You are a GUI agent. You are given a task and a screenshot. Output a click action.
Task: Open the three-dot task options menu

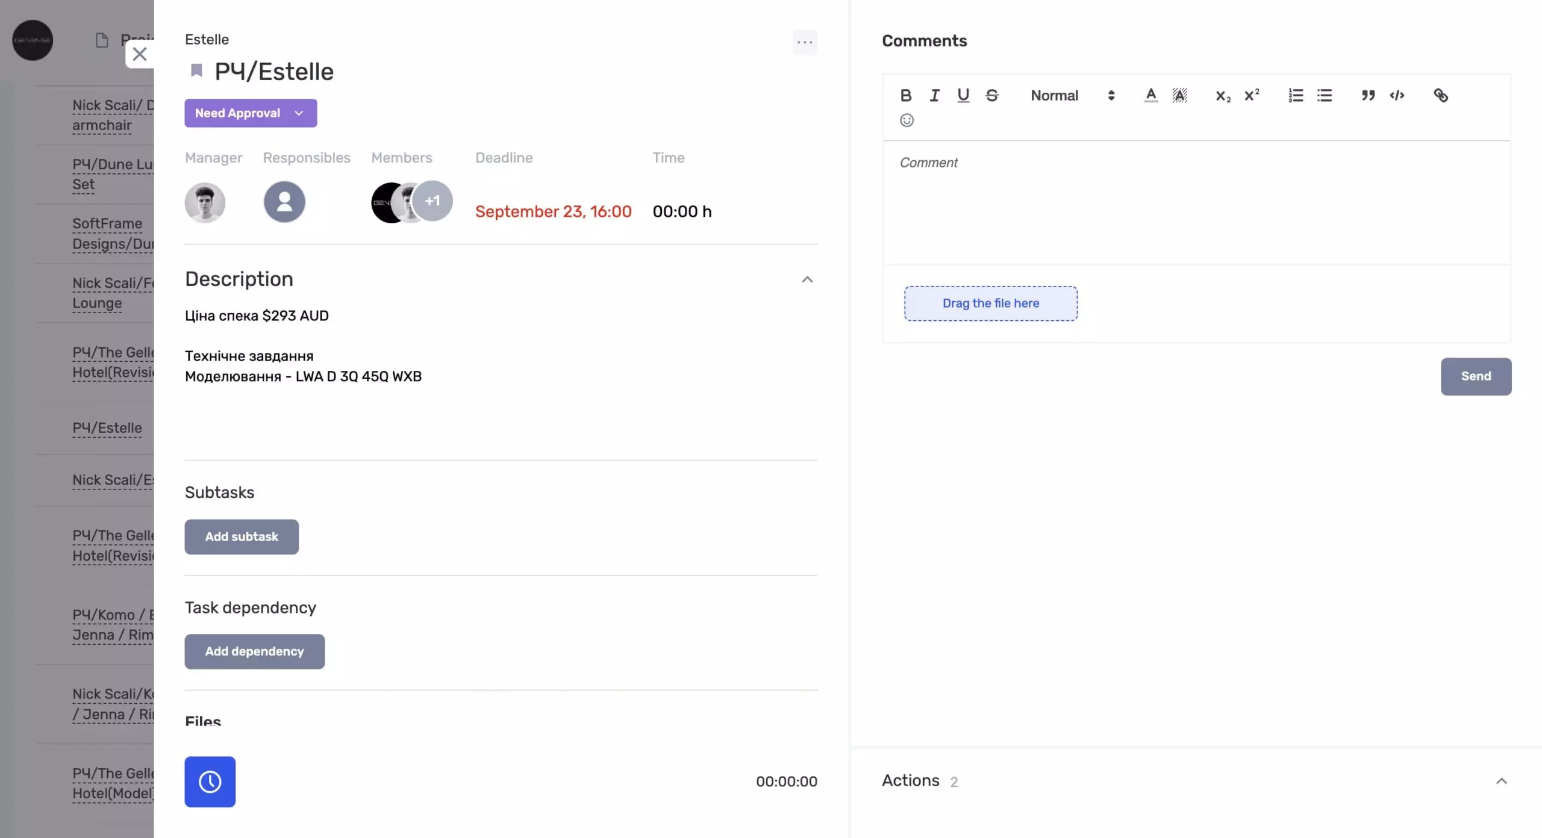[x=805, y=42]
